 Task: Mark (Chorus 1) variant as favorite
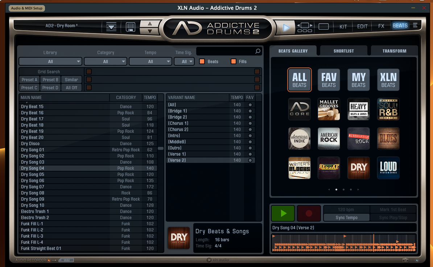[250, 123]
